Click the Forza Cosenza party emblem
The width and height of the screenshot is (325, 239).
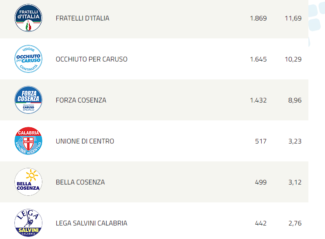point(28,100)
